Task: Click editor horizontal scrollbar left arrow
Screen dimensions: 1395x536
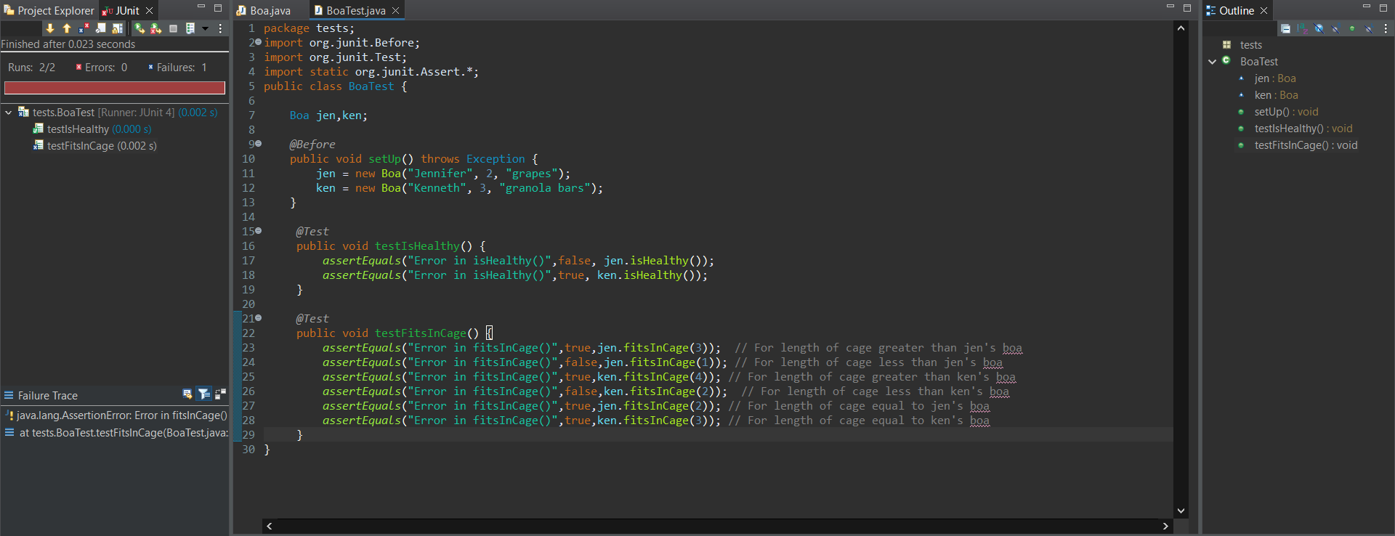Action: click(x=270, y=526)
